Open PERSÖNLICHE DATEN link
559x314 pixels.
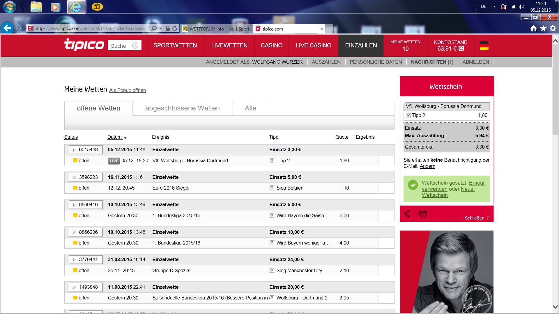point(376,62)
